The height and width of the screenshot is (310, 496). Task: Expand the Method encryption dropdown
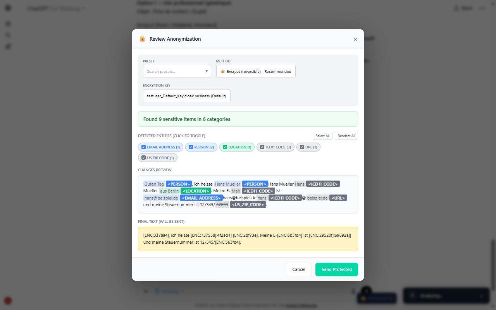[x=256, y=71]
